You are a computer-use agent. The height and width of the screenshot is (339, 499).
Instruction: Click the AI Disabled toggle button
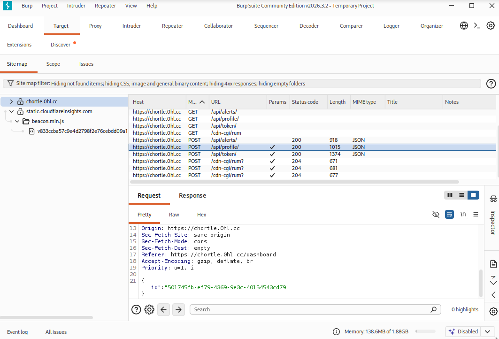pyautogui.click(x=463, y=331)
